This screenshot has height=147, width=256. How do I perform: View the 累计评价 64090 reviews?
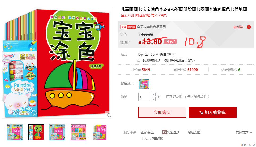pos(186,70)
